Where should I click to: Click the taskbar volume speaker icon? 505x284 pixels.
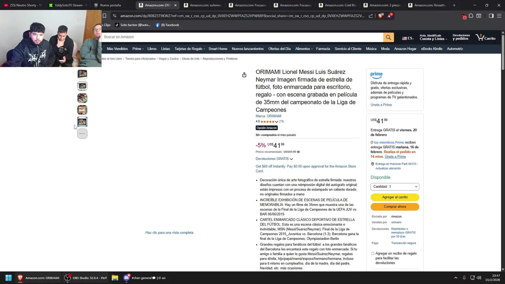click(479, 278)
